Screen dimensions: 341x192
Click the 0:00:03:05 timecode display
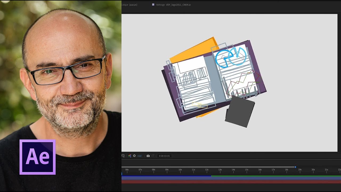(x=164, y=156)
